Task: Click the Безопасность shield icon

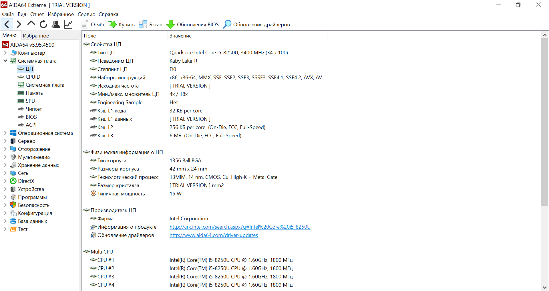Action: pos(13,205)
